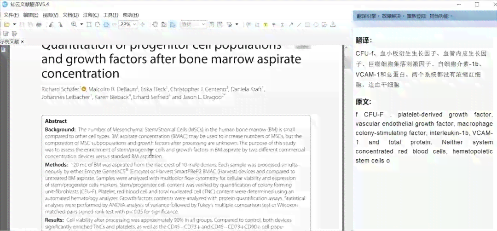The width and height of the screenshot is (497, 231).
Task: Select the typewriter text tool
Action: click(x=257, y=24)
